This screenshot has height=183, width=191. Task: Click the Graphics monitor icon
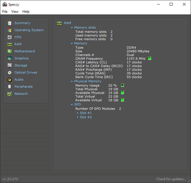click(x=10, y=58)
